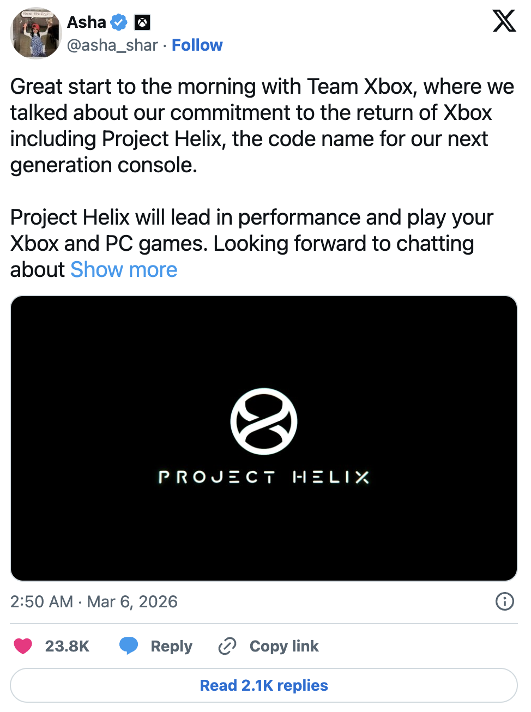Click the circular Helix logo in image
531x712 pixels.
tap(264, 421)
